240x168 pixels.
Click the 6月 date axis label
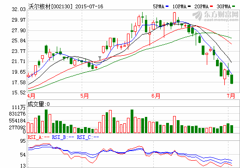[156, 96]
